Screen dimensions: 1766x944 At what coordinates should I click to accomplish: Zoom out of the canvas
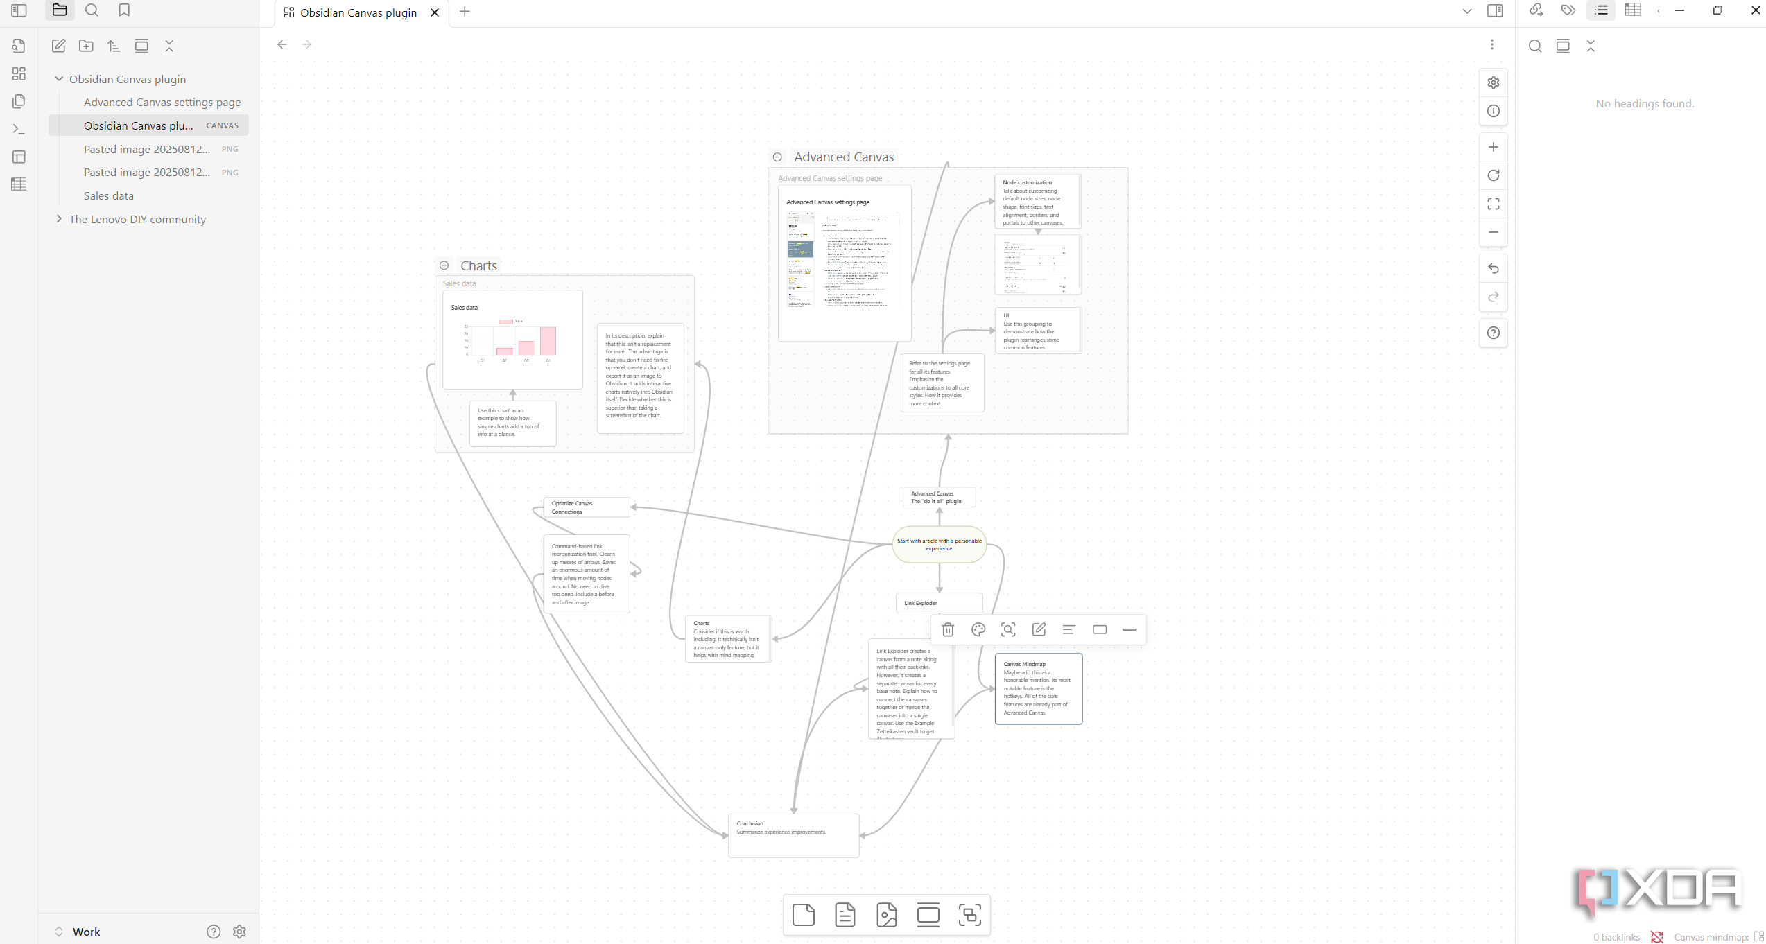(x=1494, y=232)
